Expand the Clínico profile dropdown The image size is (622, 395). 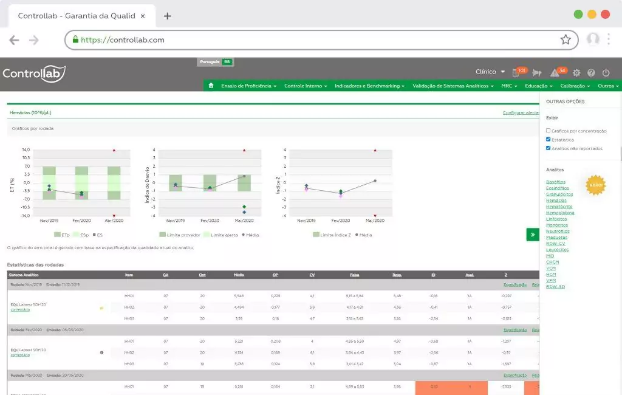click(490, 72)
